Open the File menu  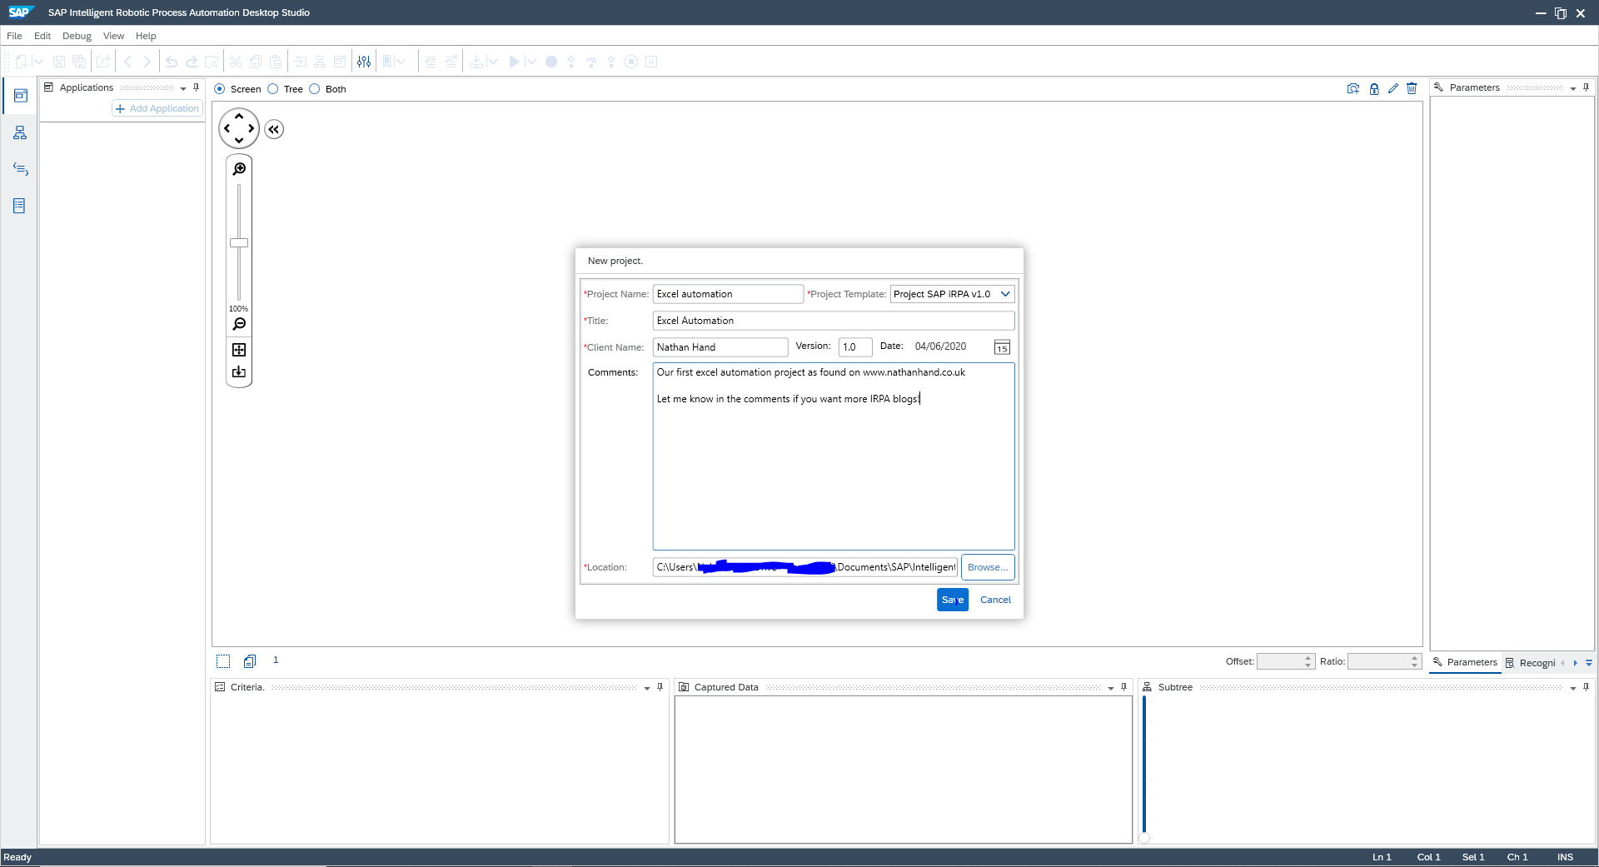14,36
